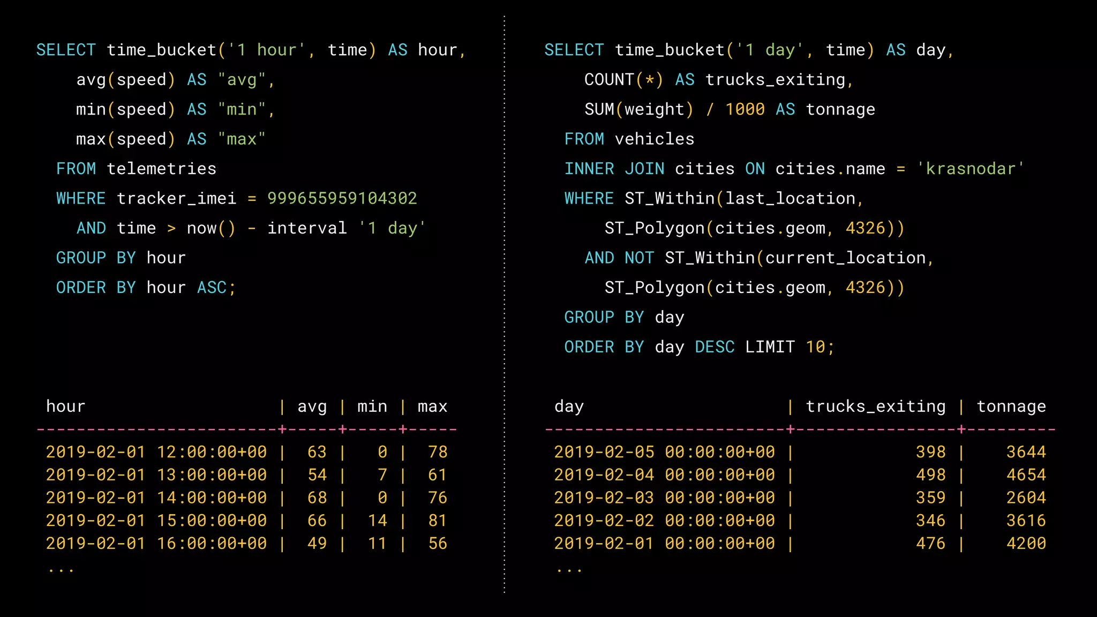Screen dimensions: 1097x617
Task: Click the 2019-02-01 12:00:00+00 row timestamp
Action: (156, 452)
